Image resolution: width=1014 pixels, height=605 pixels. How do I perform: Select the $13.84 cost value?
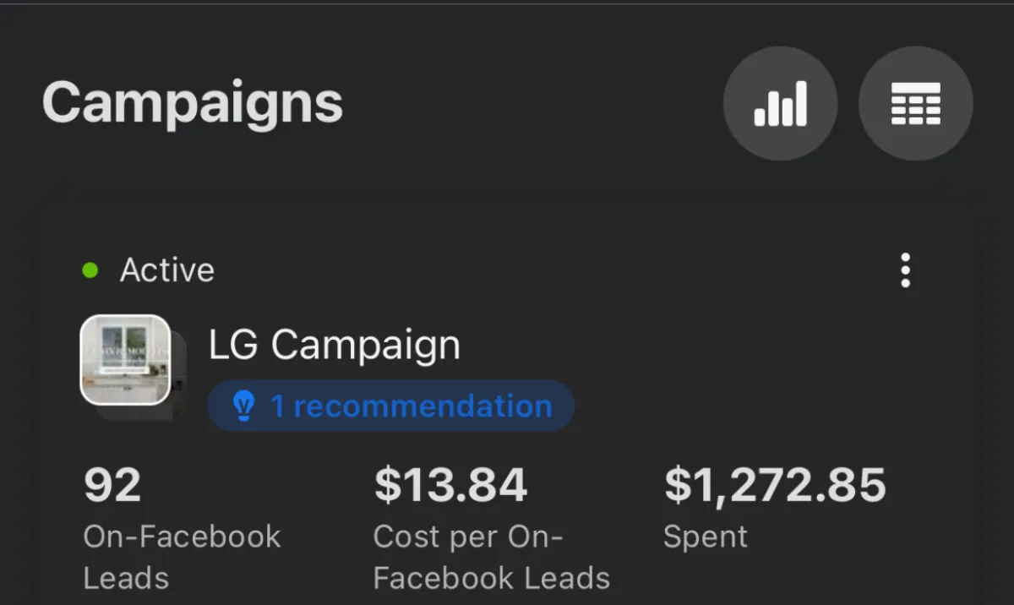tap(450, 485)
